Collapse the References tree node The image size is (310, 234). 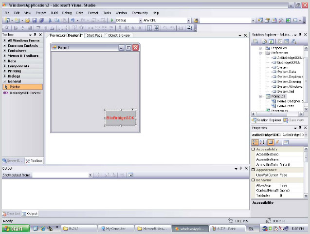coord(260,53)
